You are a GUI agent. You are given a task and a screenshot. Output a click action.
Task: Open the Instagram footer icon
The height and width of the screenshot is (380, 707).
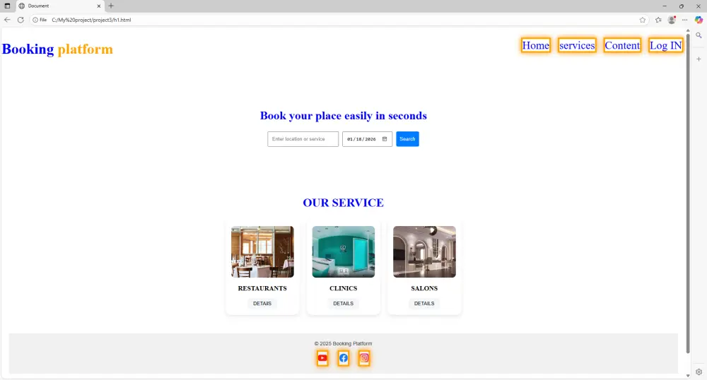pos(364,358)
